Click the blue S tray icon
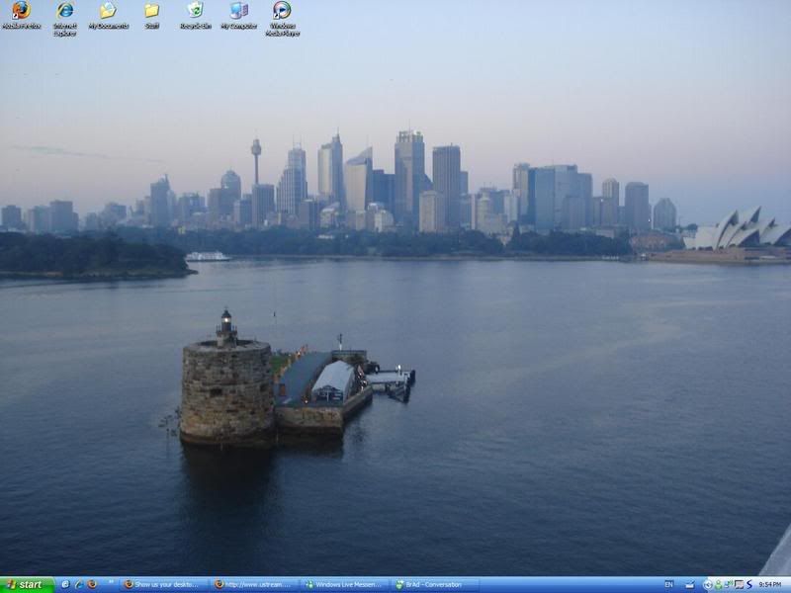The width and height of the screenshot is (791, 593). point(749,584)
